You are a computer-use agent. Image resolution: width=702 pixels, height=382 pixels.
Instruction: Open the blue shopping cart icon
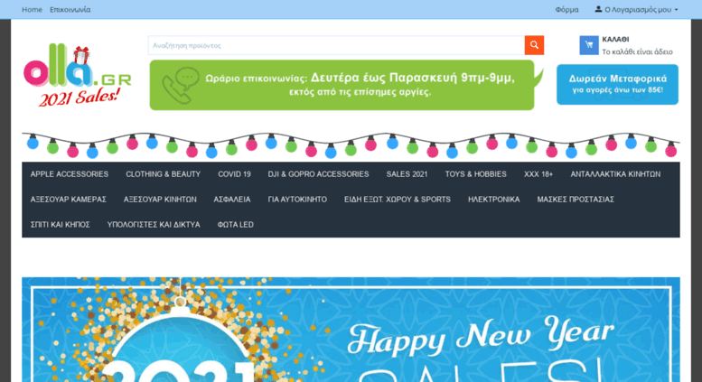[x=589, y=45]
